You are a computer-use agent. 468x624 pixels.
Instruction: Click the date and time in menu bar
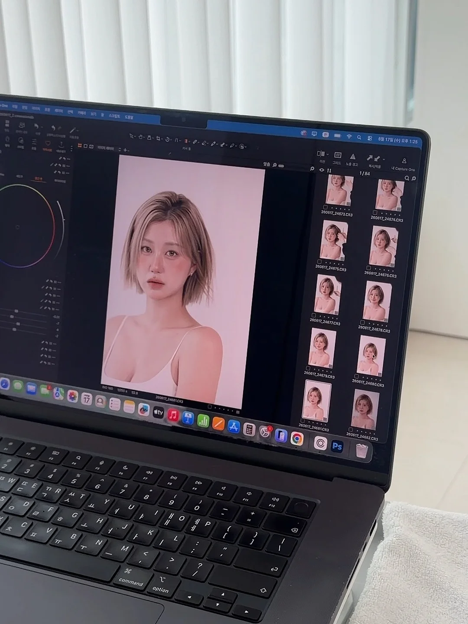398,140
